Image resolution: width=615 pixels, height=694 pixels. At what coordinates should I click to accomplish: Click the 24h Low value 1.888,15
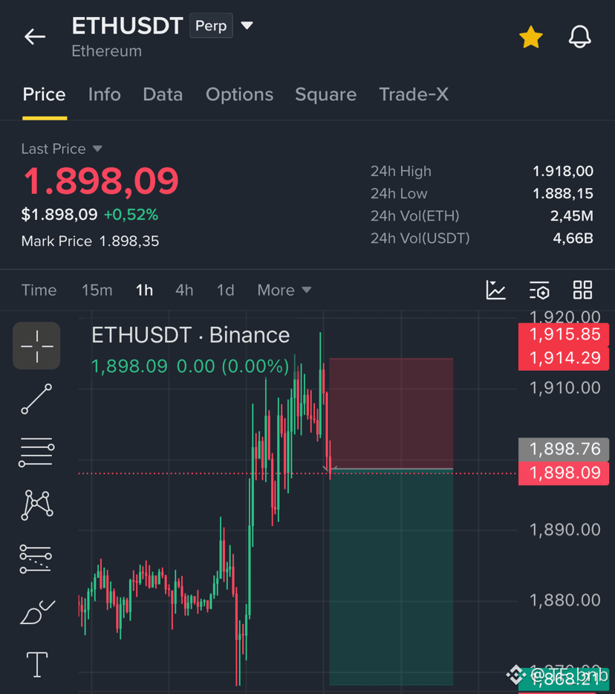pyautogui.click(x=563, y=193)
